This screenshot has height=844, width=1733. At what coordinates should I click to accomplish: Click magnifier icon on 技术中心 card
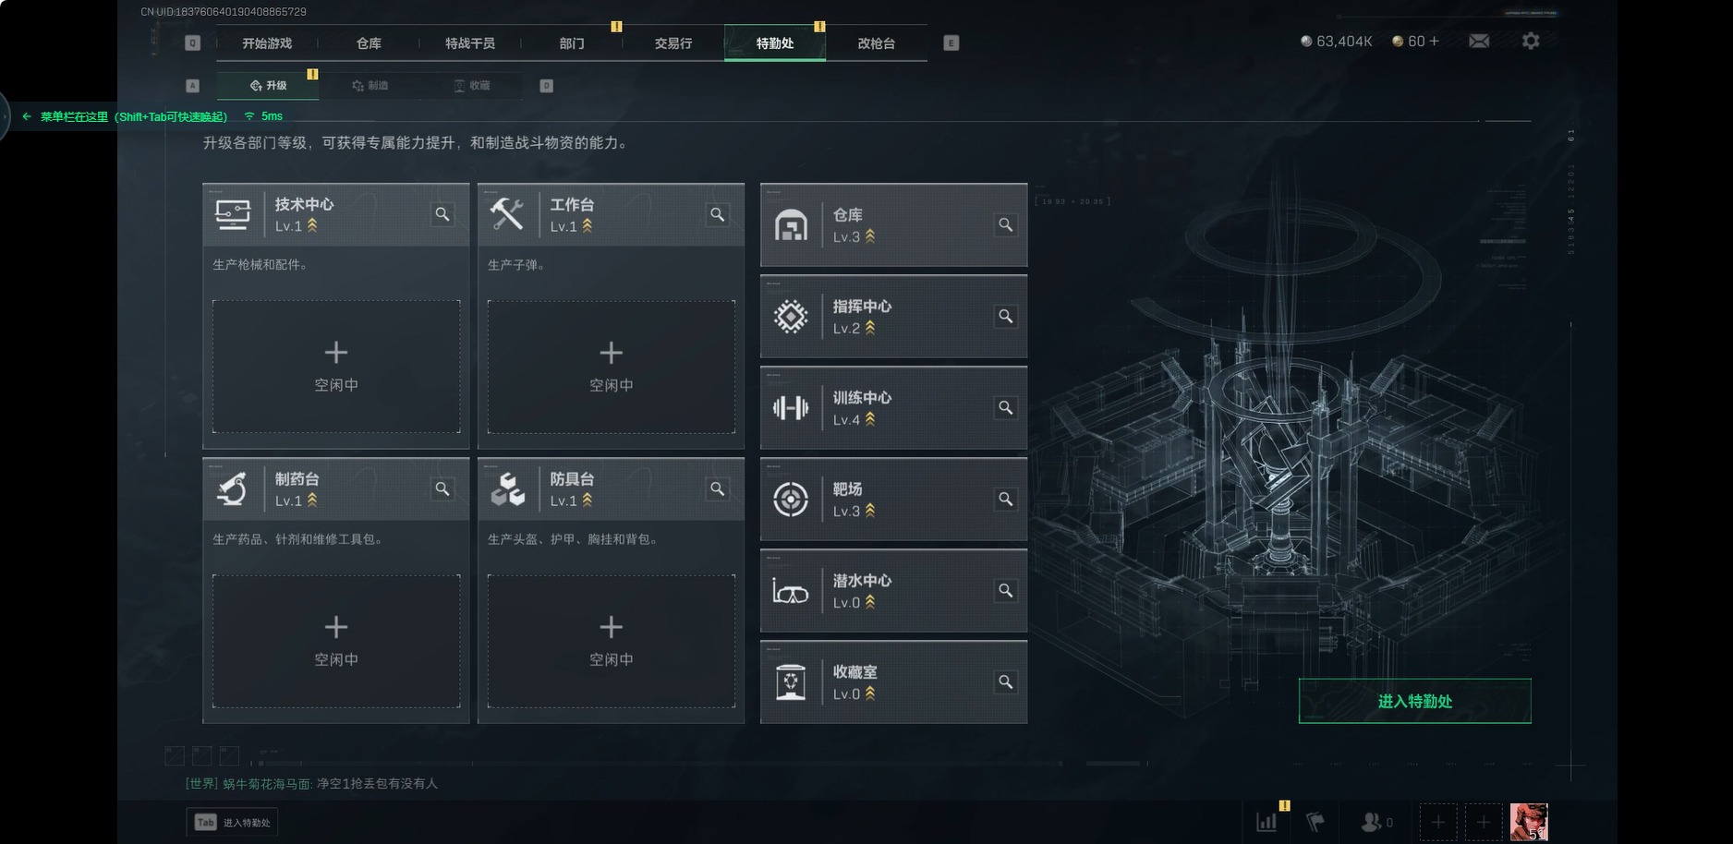[442, 214]
